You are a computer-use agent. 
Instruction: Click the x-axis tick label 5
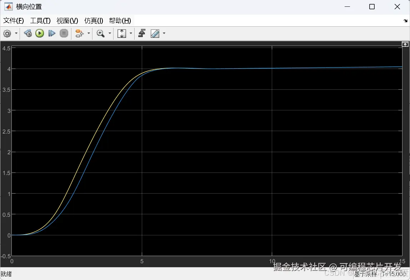(142, 261)
